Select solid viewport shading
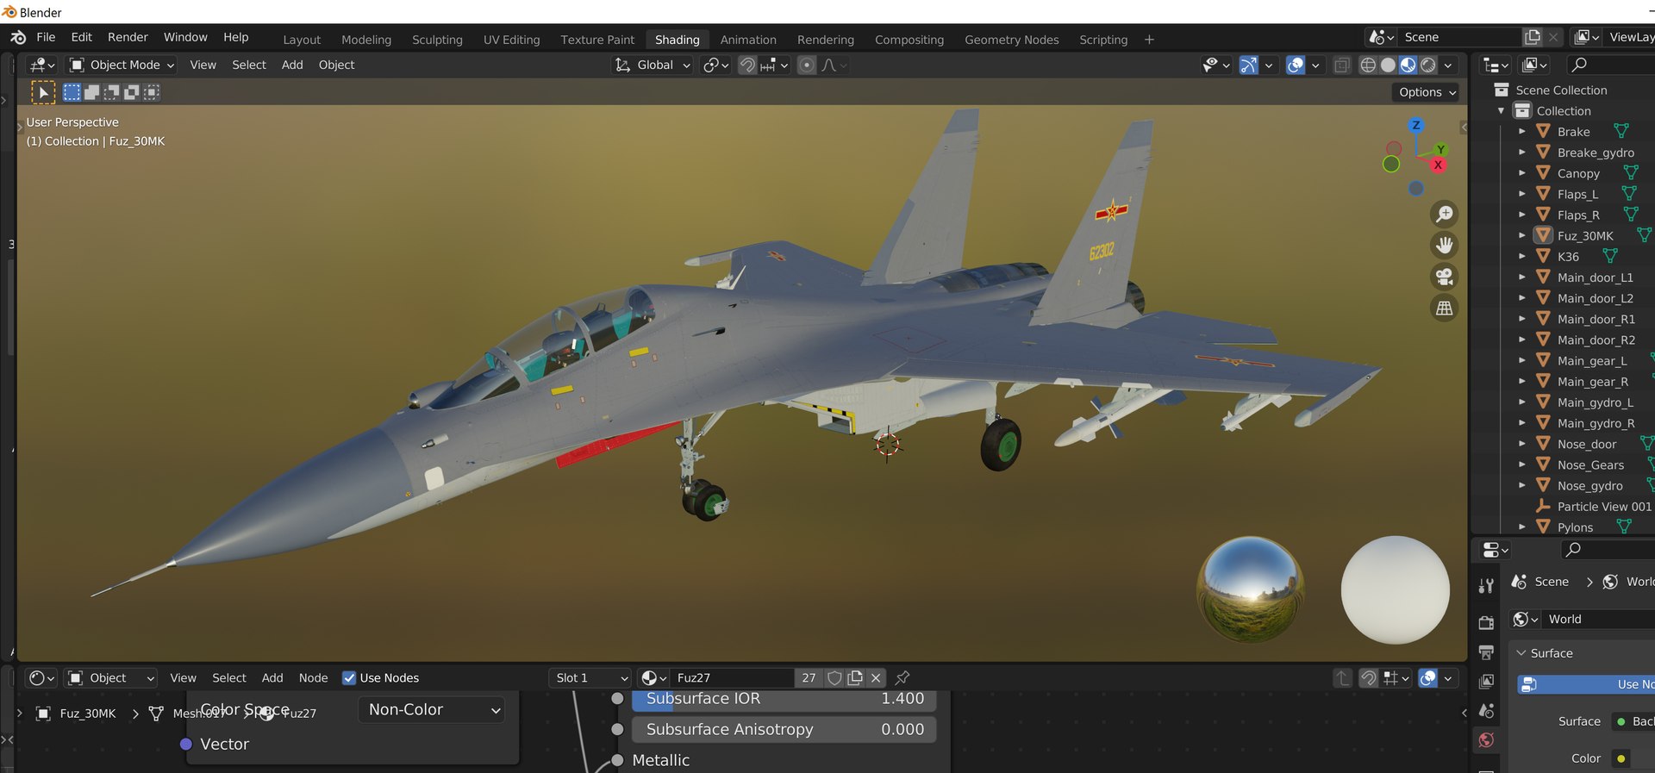 pos(1388,65)
